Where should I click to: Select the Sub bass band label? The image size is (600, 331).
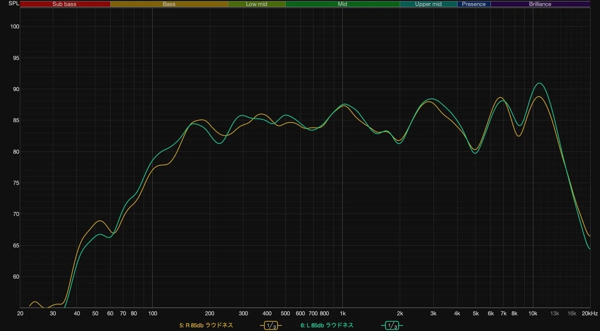(x=65, y=4)
